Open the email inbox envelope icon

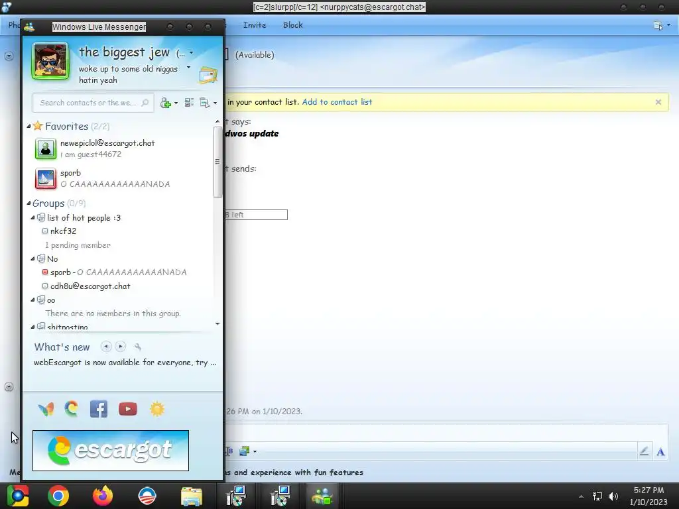point(208,76)
